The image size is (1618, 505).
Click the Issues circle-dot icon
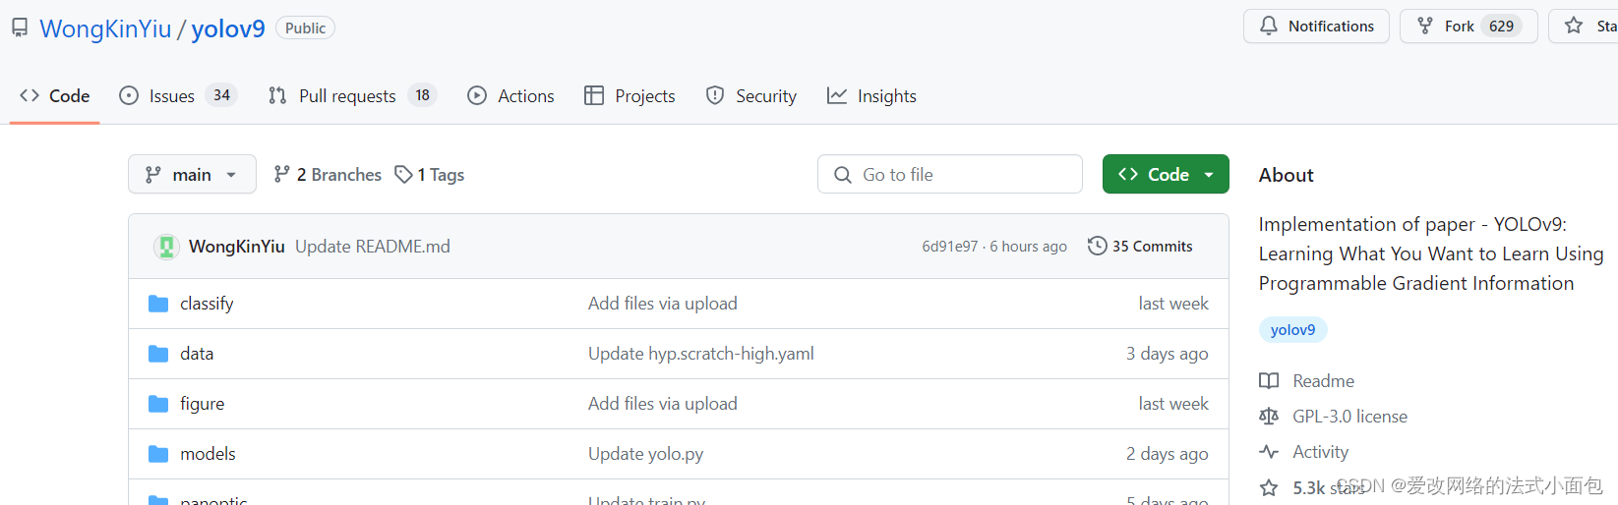(x=129, y=95)
